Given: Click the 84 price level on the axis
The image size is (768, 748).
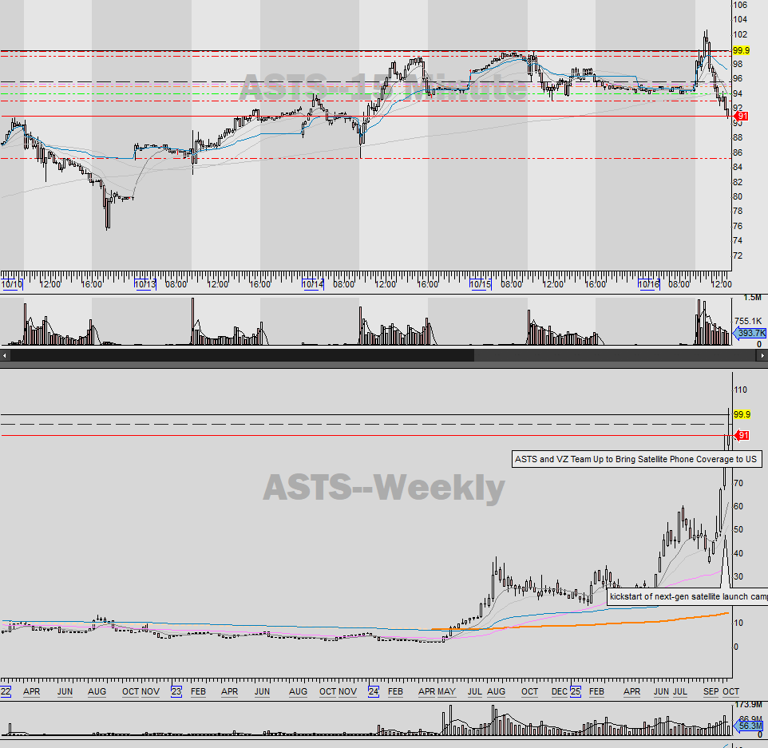Looking at the screenshot, I should point(738,167).
